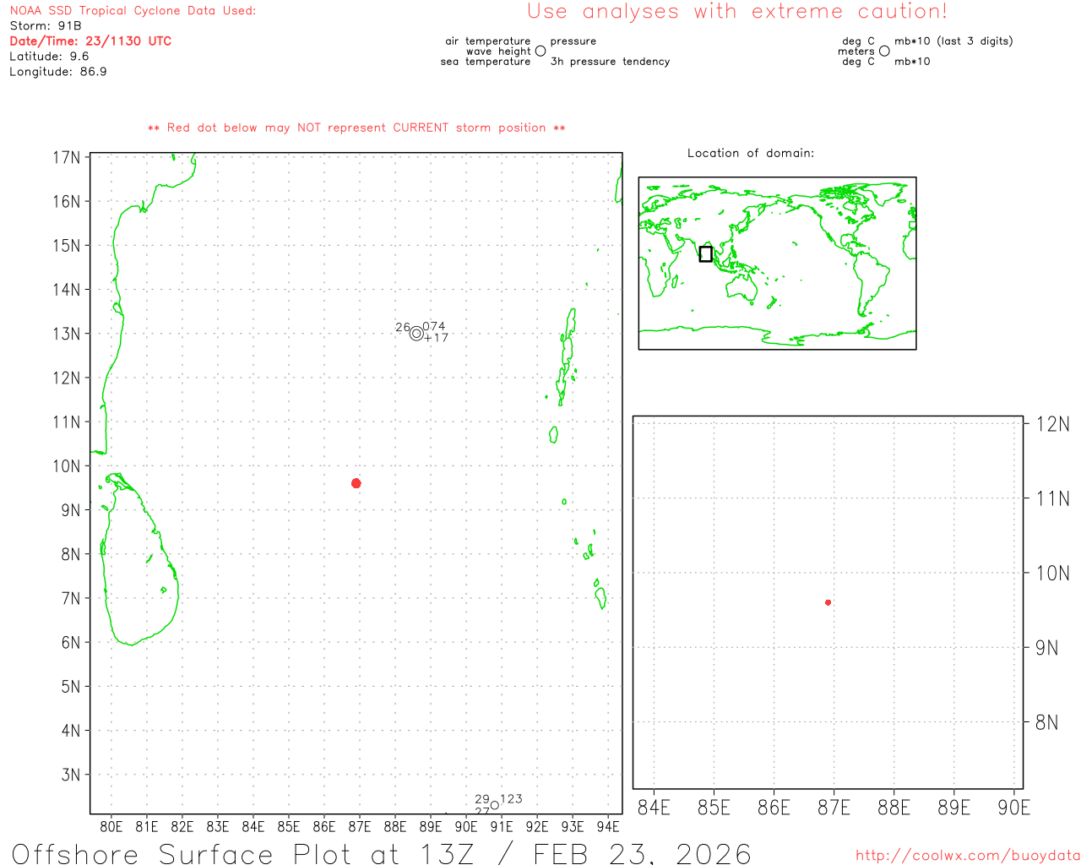Click the buoy circle near the map bottom
The height and width of the screenshot is (865, 1081).
[x=495, y=805]
